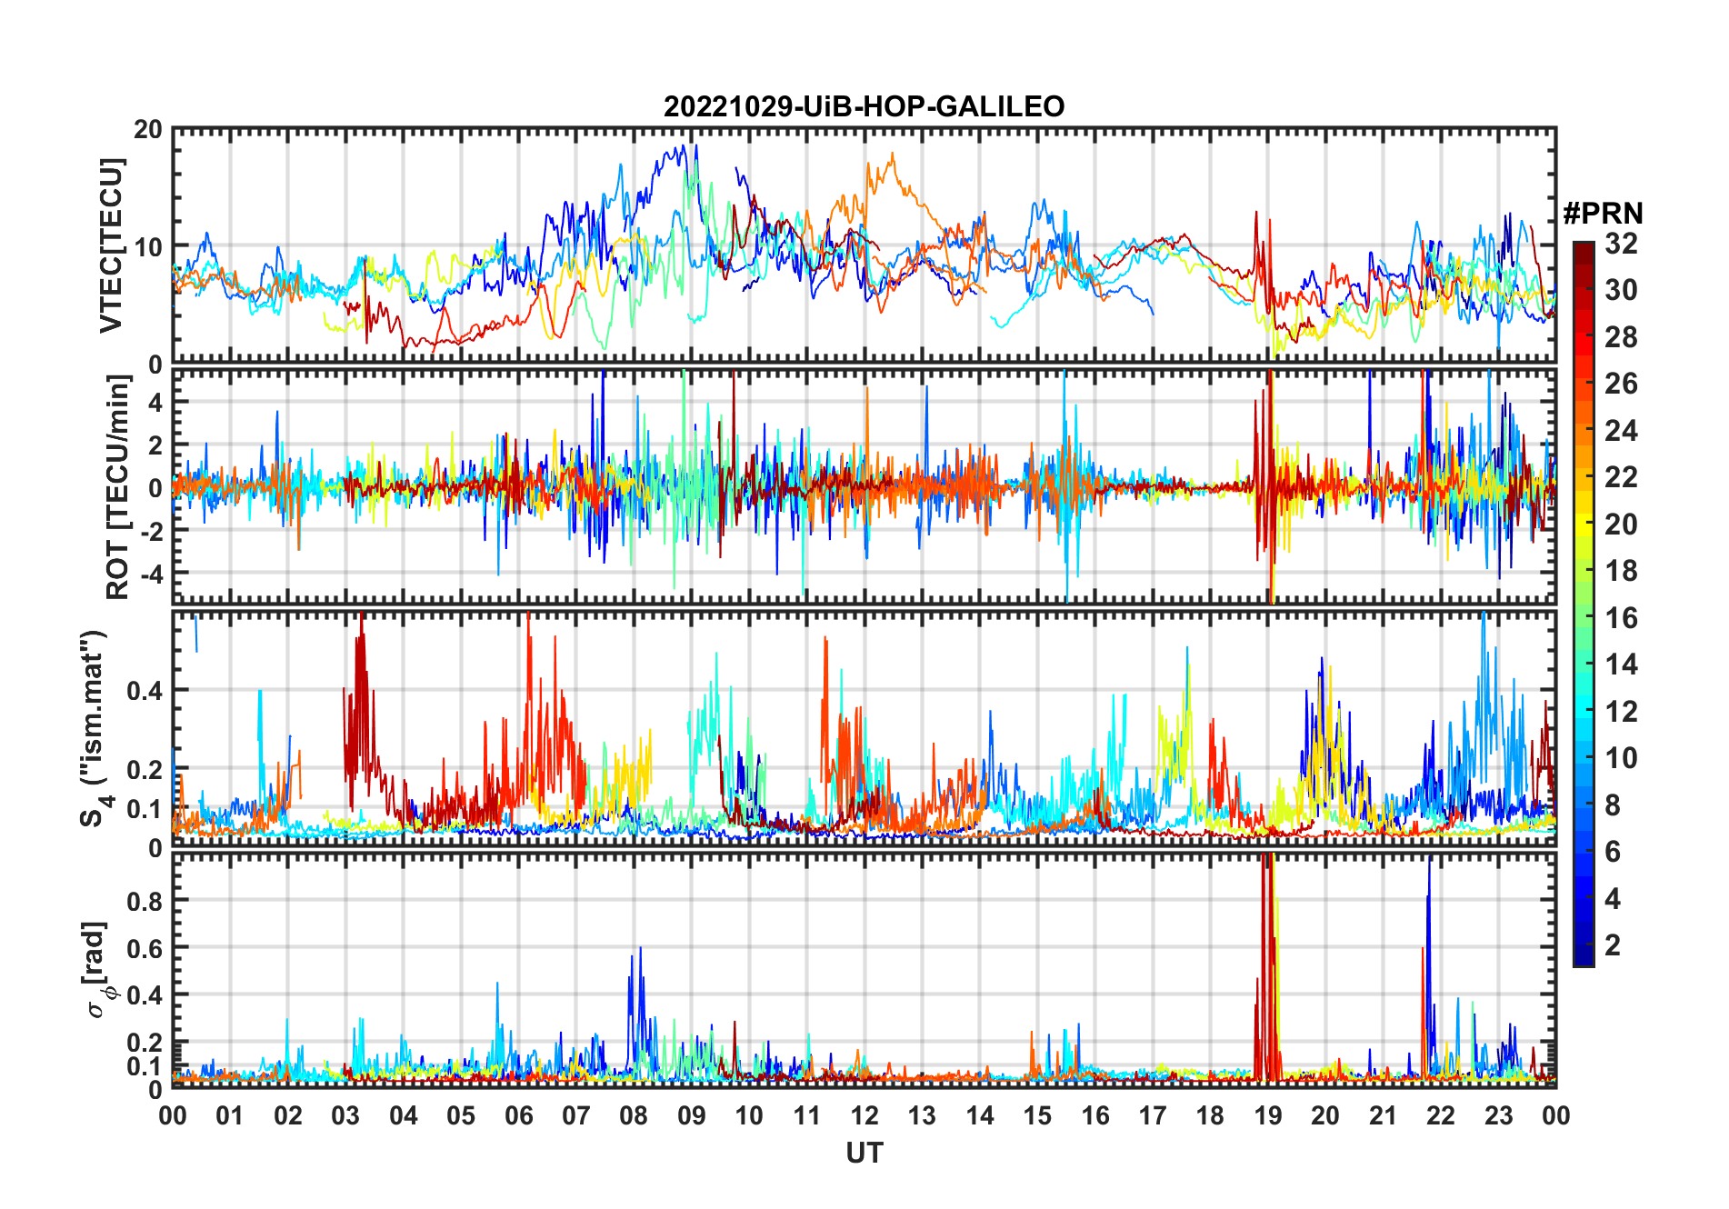Select the 6 label on PRN colorbar
This screenshot has width=1729, height=1209.
tap(1613, 852)
